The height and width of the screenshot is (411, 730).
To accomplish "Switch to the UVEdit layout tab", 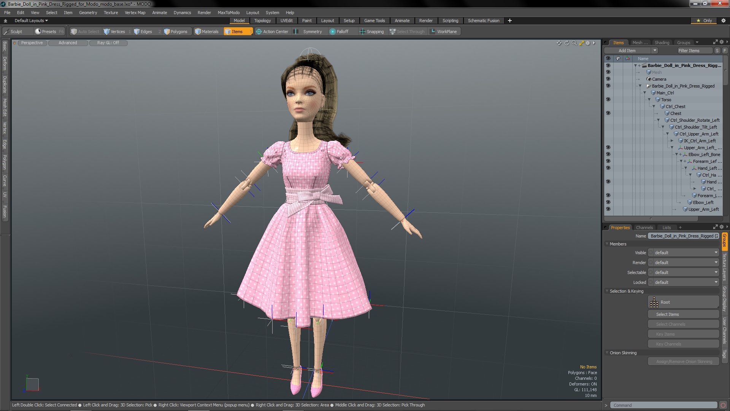I will pyautogui.click(x=286, y=21).
